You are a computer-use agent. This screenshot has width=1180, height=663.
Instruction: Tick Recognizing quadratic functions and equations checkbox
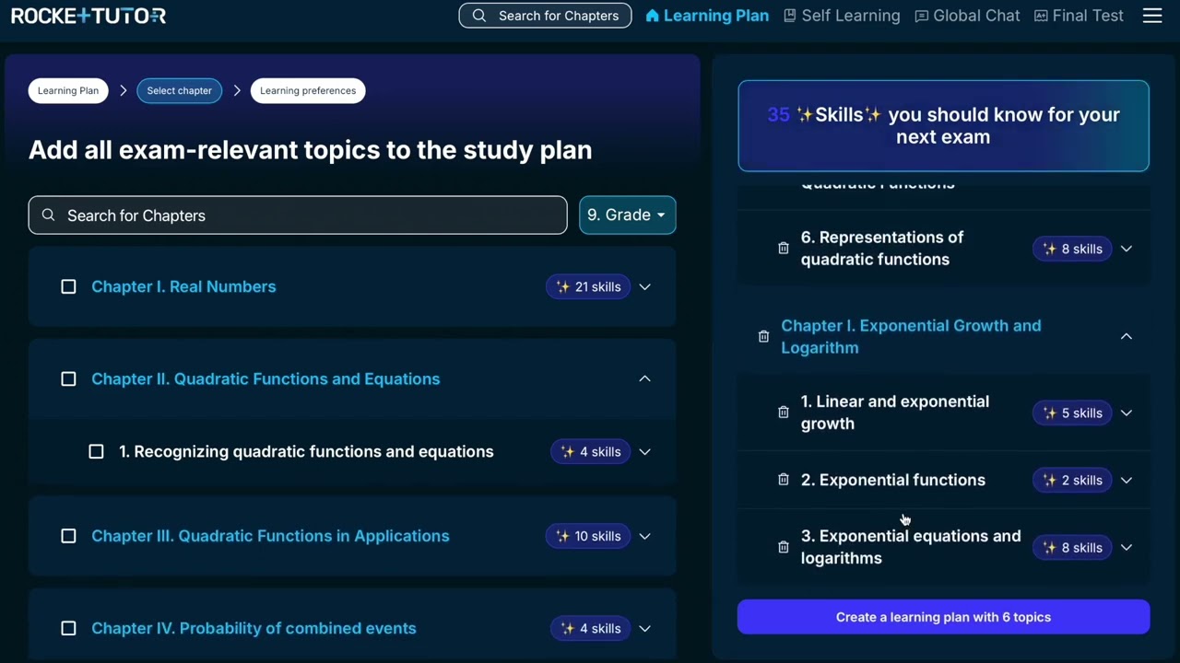96,452
